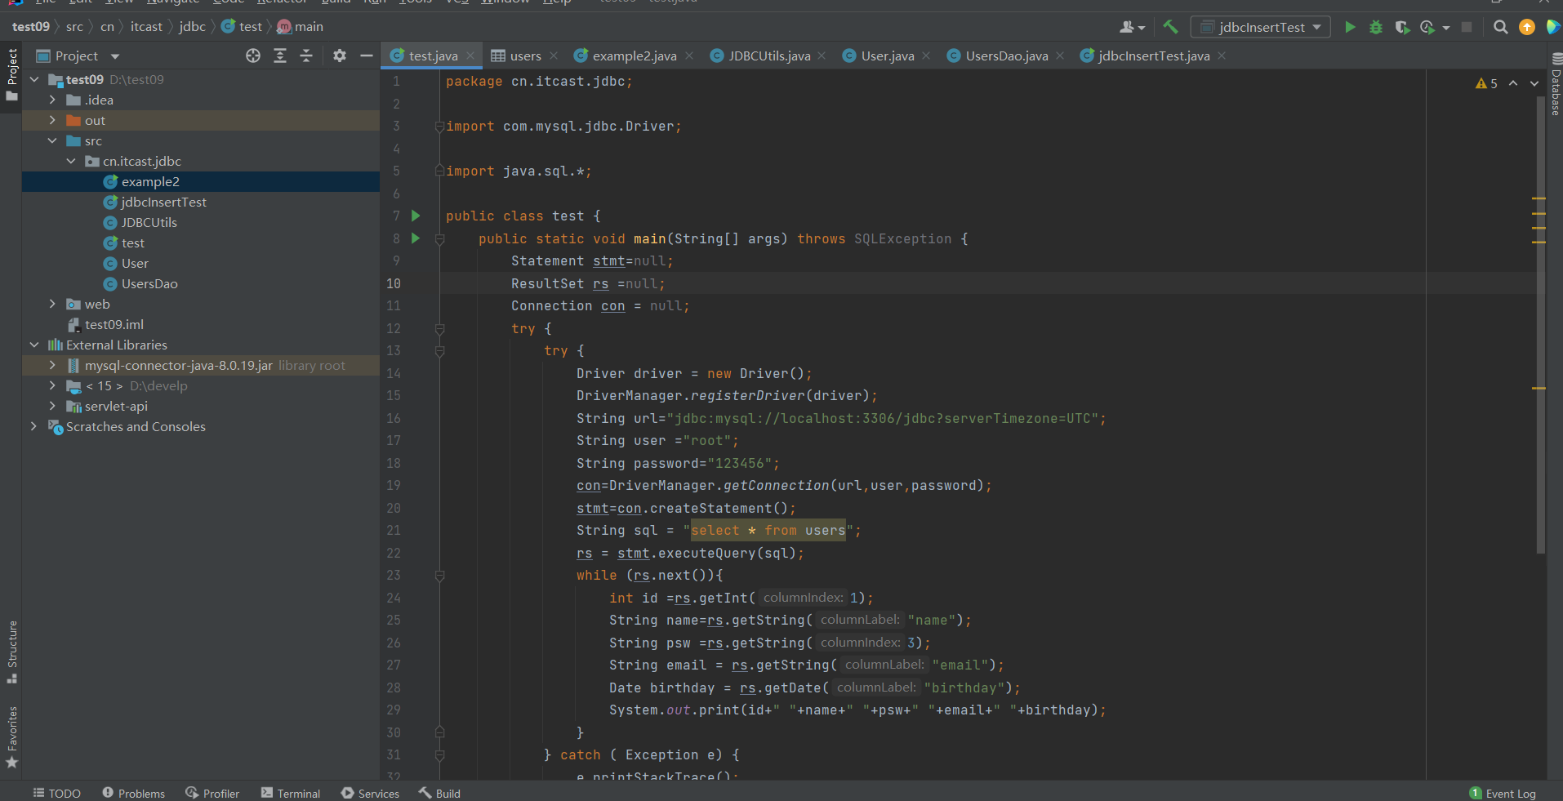This screenshot has width=1563, height=801.
Task: Toggle the Favorites tool window
Action: 11,737
